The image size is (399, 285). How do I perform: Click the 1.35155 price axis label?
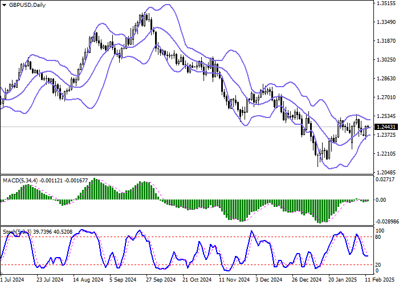[386, 3]
